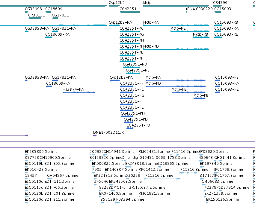Select the CG15093-PB protein label

coord(227,77)
